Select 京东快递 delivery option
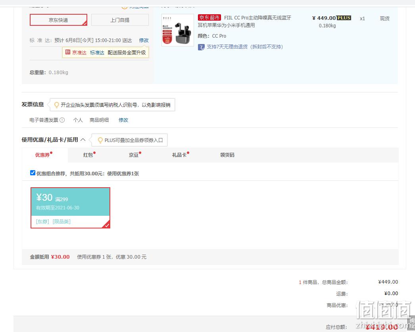This screenshot has width=415, height=332. 58,20
